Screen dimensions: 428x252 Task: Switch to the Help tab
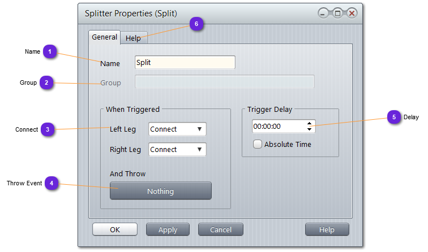134,38
